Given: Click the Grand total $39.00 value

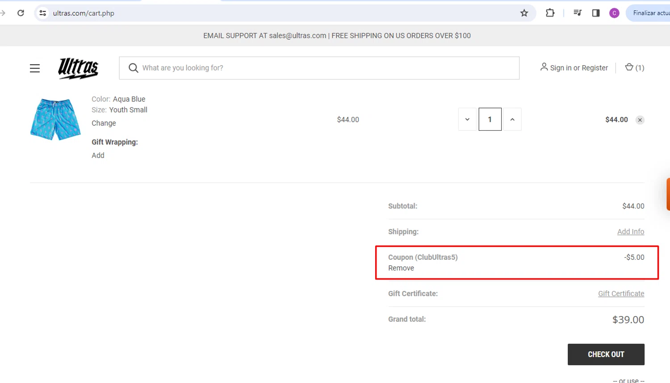Looking at the screenshot, I should pos(628,320).
